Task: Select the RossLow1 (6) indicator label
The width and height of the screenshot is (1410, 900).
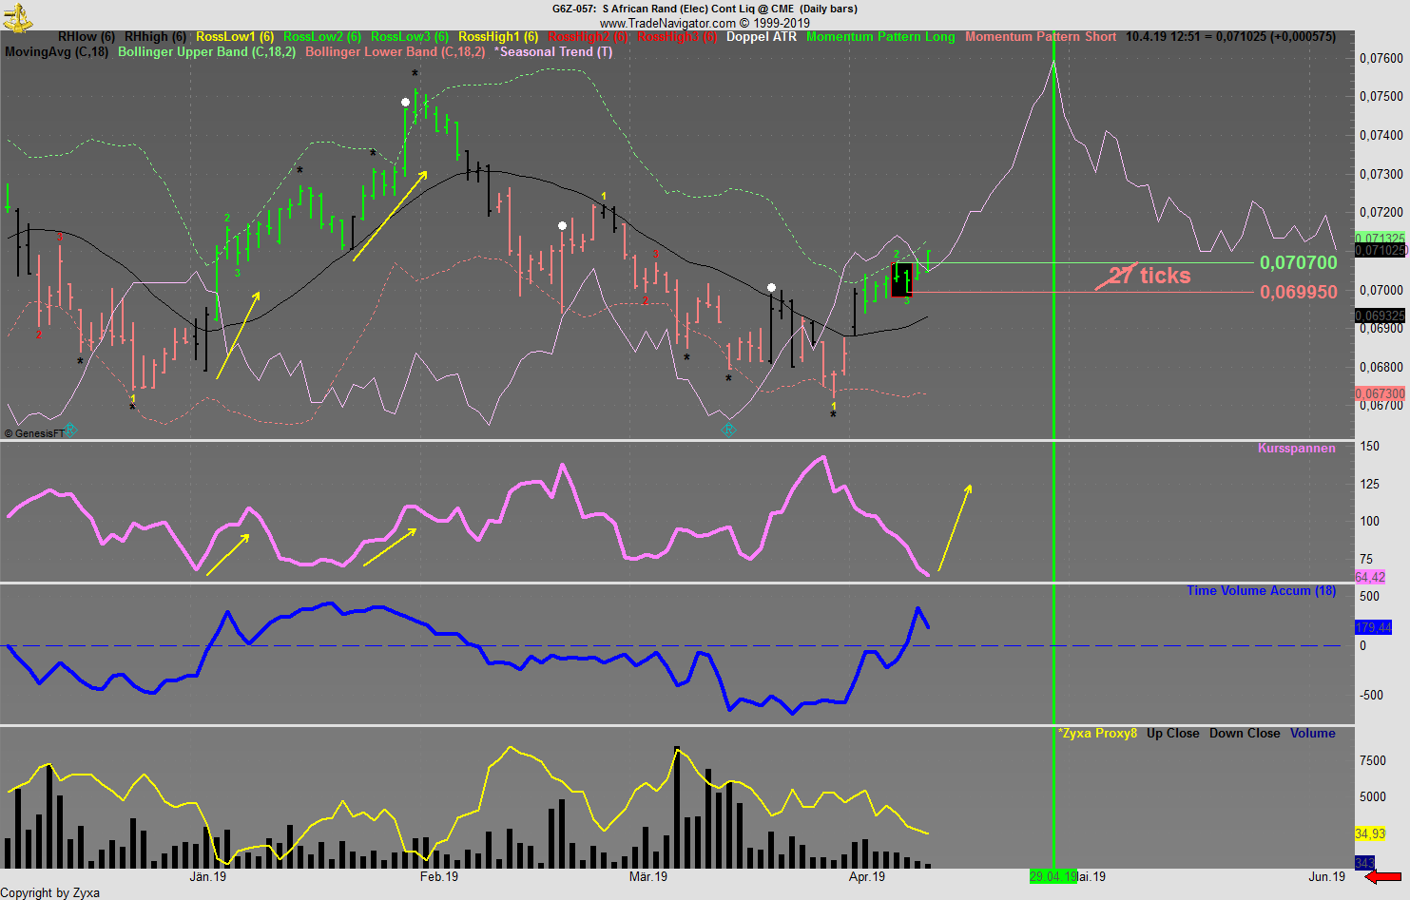Action: pos(235,37)
